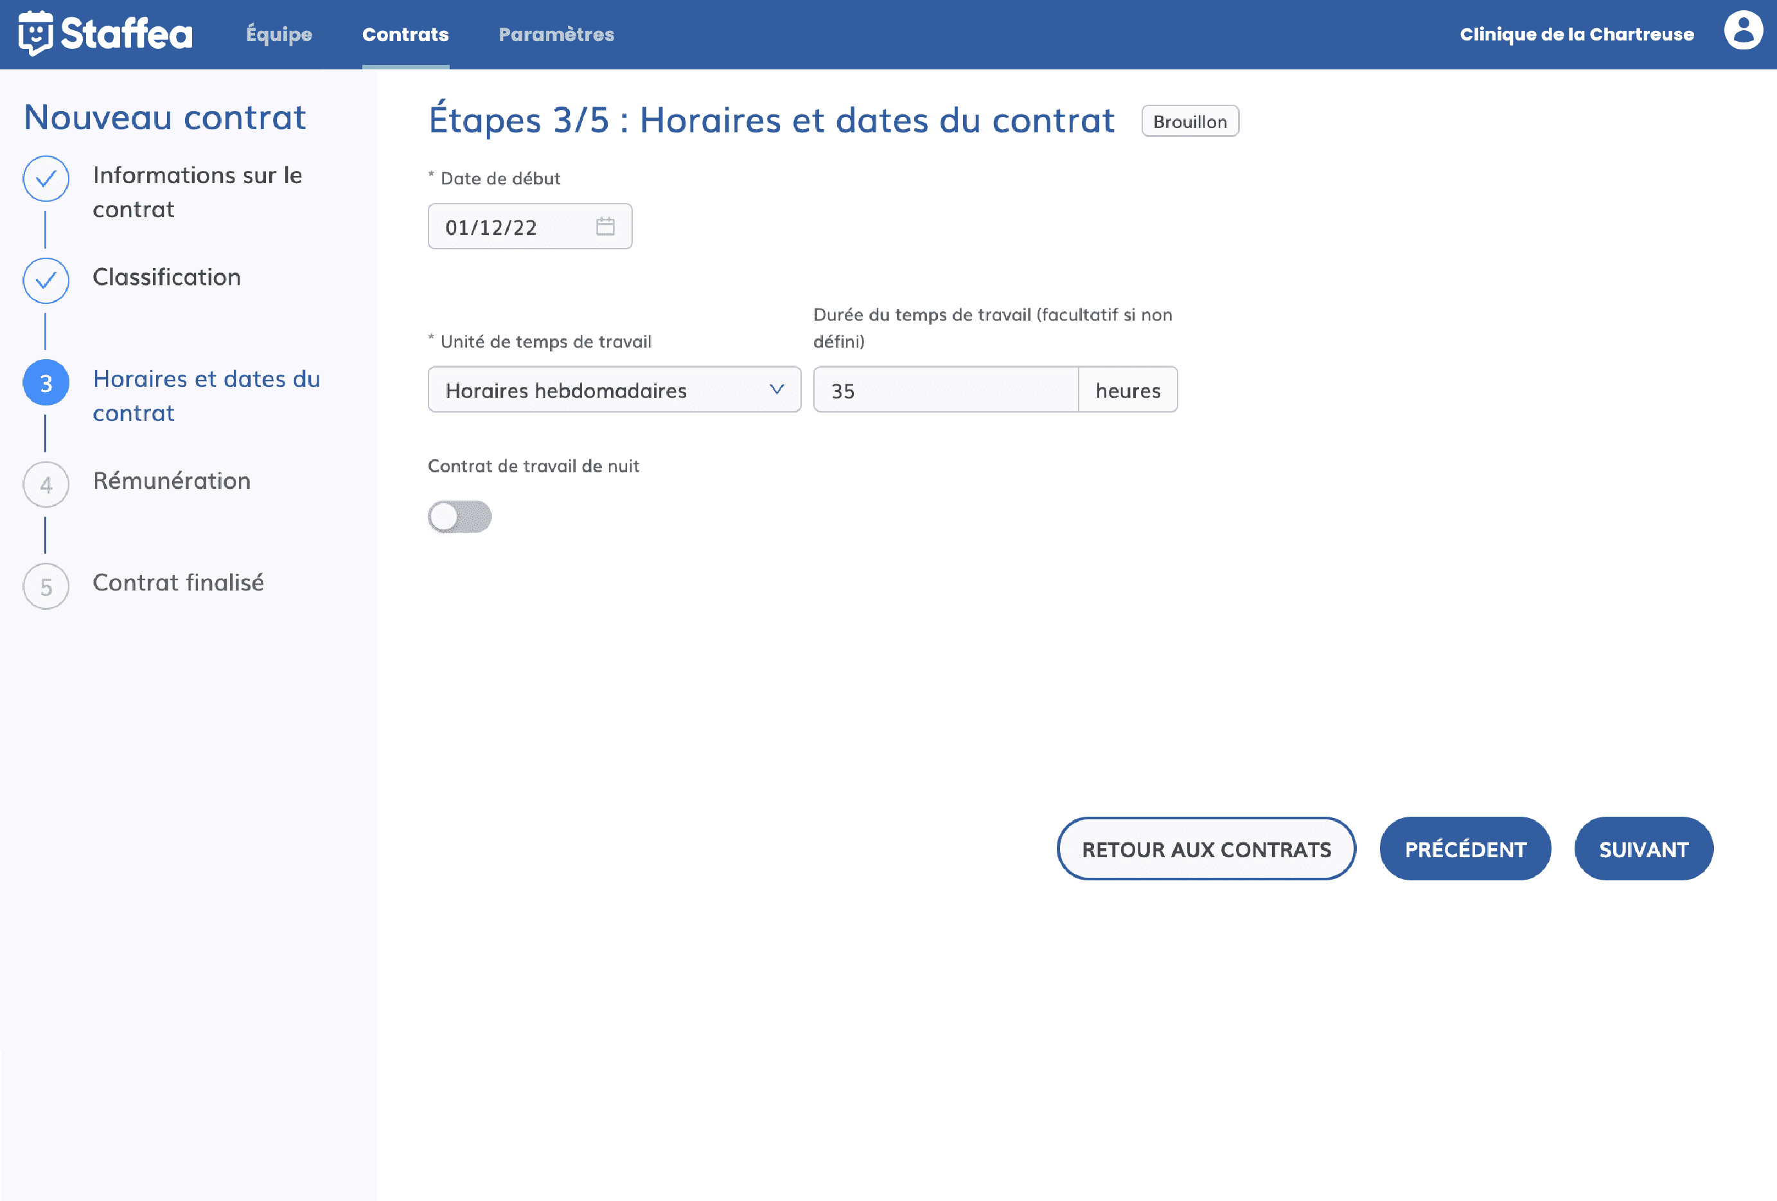Screen dimensions: 1777x1201
Task: Click the SUIVANT button
Action: [x=1643, y=848]
